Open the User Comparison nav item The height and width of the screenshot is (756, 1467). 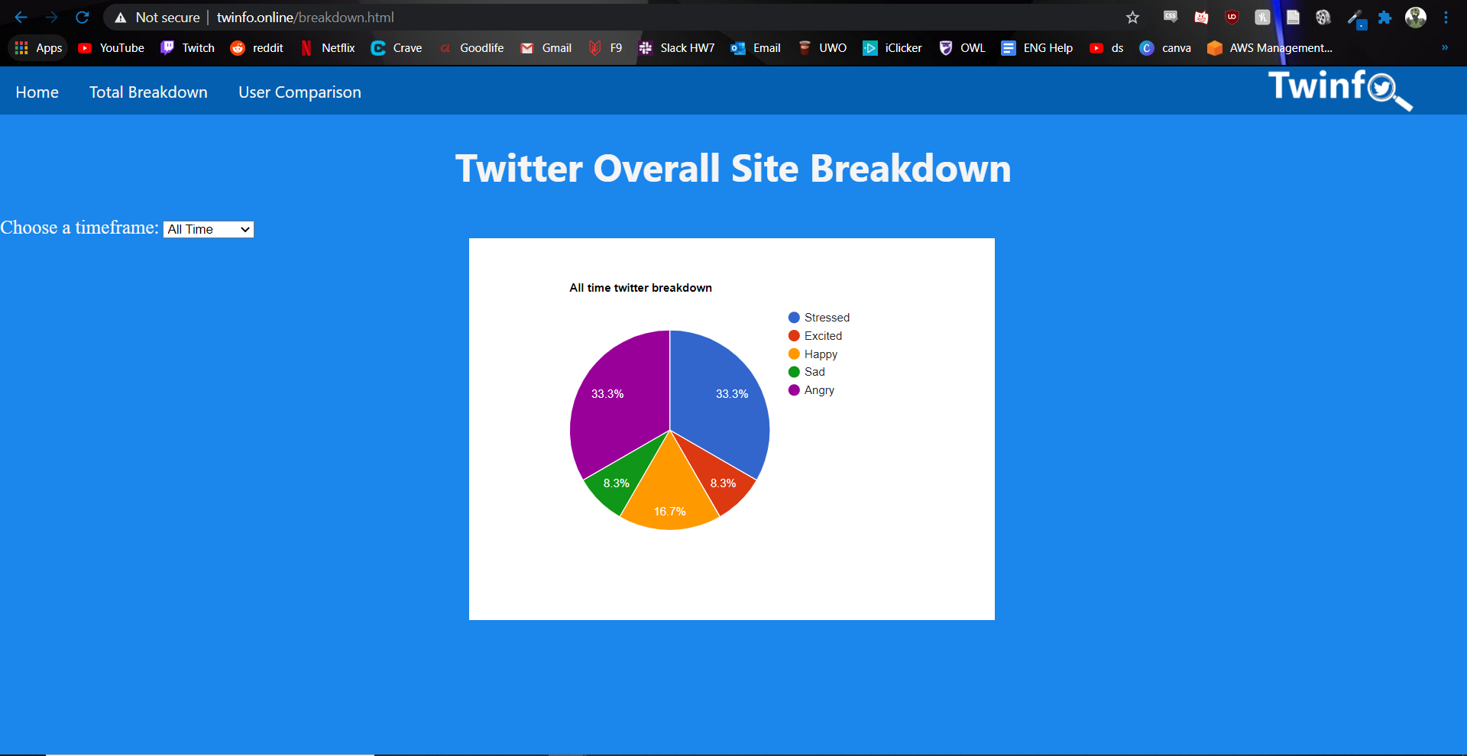coord(300,92)
